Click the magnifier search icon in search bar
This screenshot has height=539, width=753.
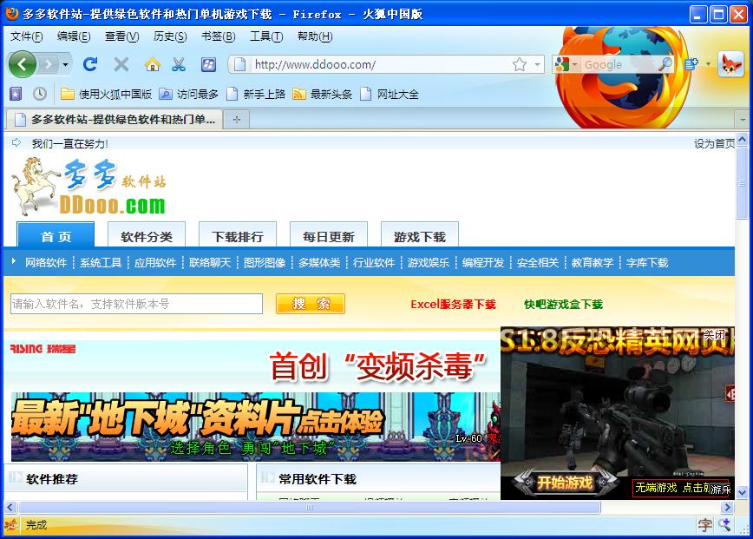(665, 64)
